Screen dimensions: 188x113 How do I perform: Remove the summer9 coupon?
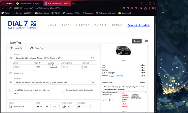(119, 76)
